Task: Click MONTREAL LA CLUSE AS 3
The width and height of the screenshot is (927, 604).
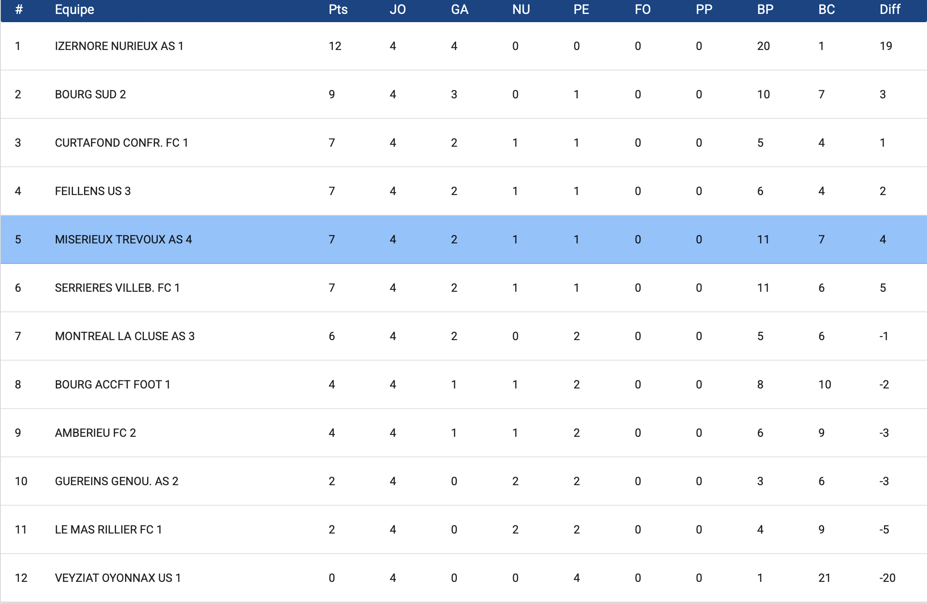Action: click(x=125, y=336)
